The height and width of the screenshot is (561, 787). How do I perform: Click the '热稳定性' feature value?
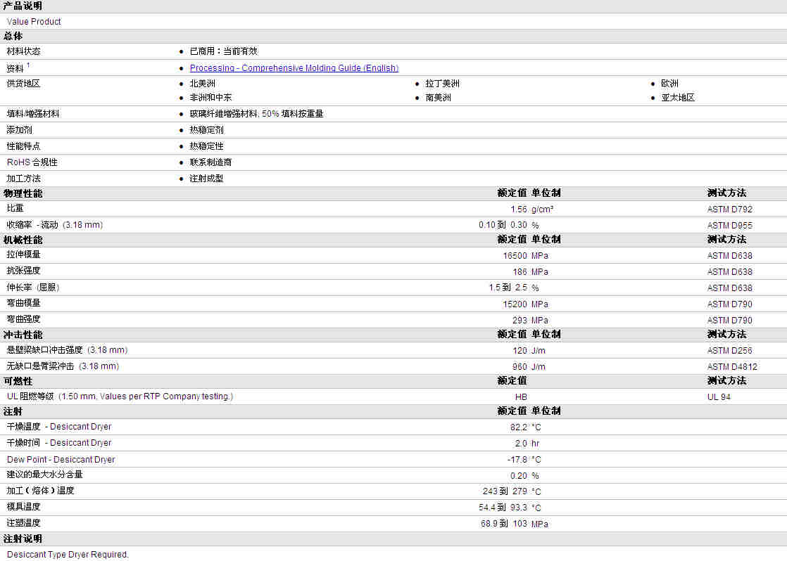tap(207, 146)
